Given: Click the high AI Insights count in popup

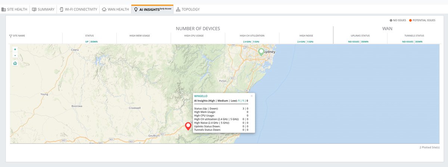Looking at the screenshot, I should 239,100.
